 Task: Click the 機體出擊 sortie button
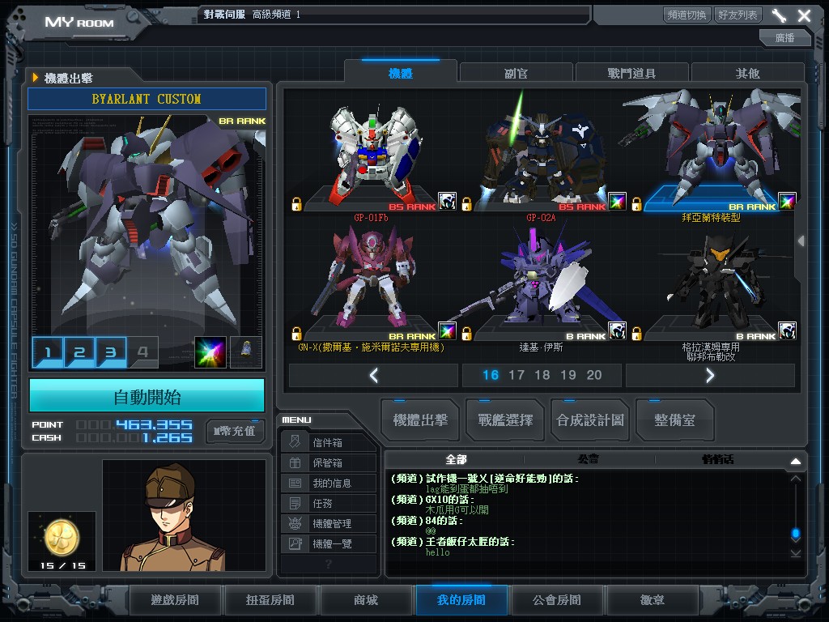pos(420,420)
